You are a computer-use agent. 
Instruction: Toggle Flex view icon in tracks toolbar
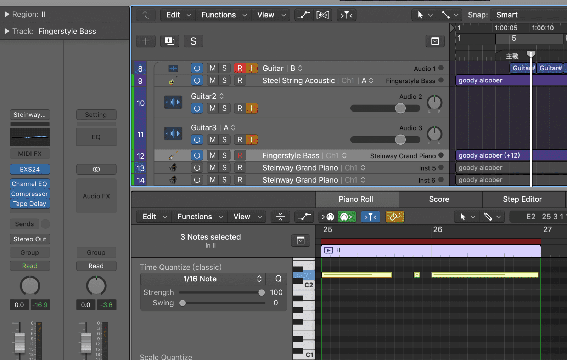tap(322, 15)
